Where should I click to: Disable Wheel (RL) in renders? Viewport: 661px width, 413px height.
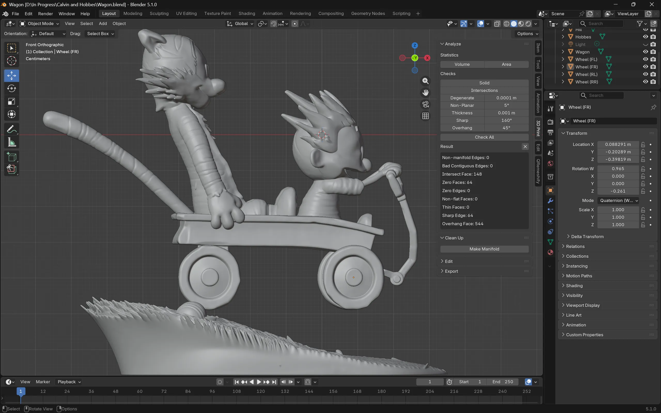(x=653, y=74)
